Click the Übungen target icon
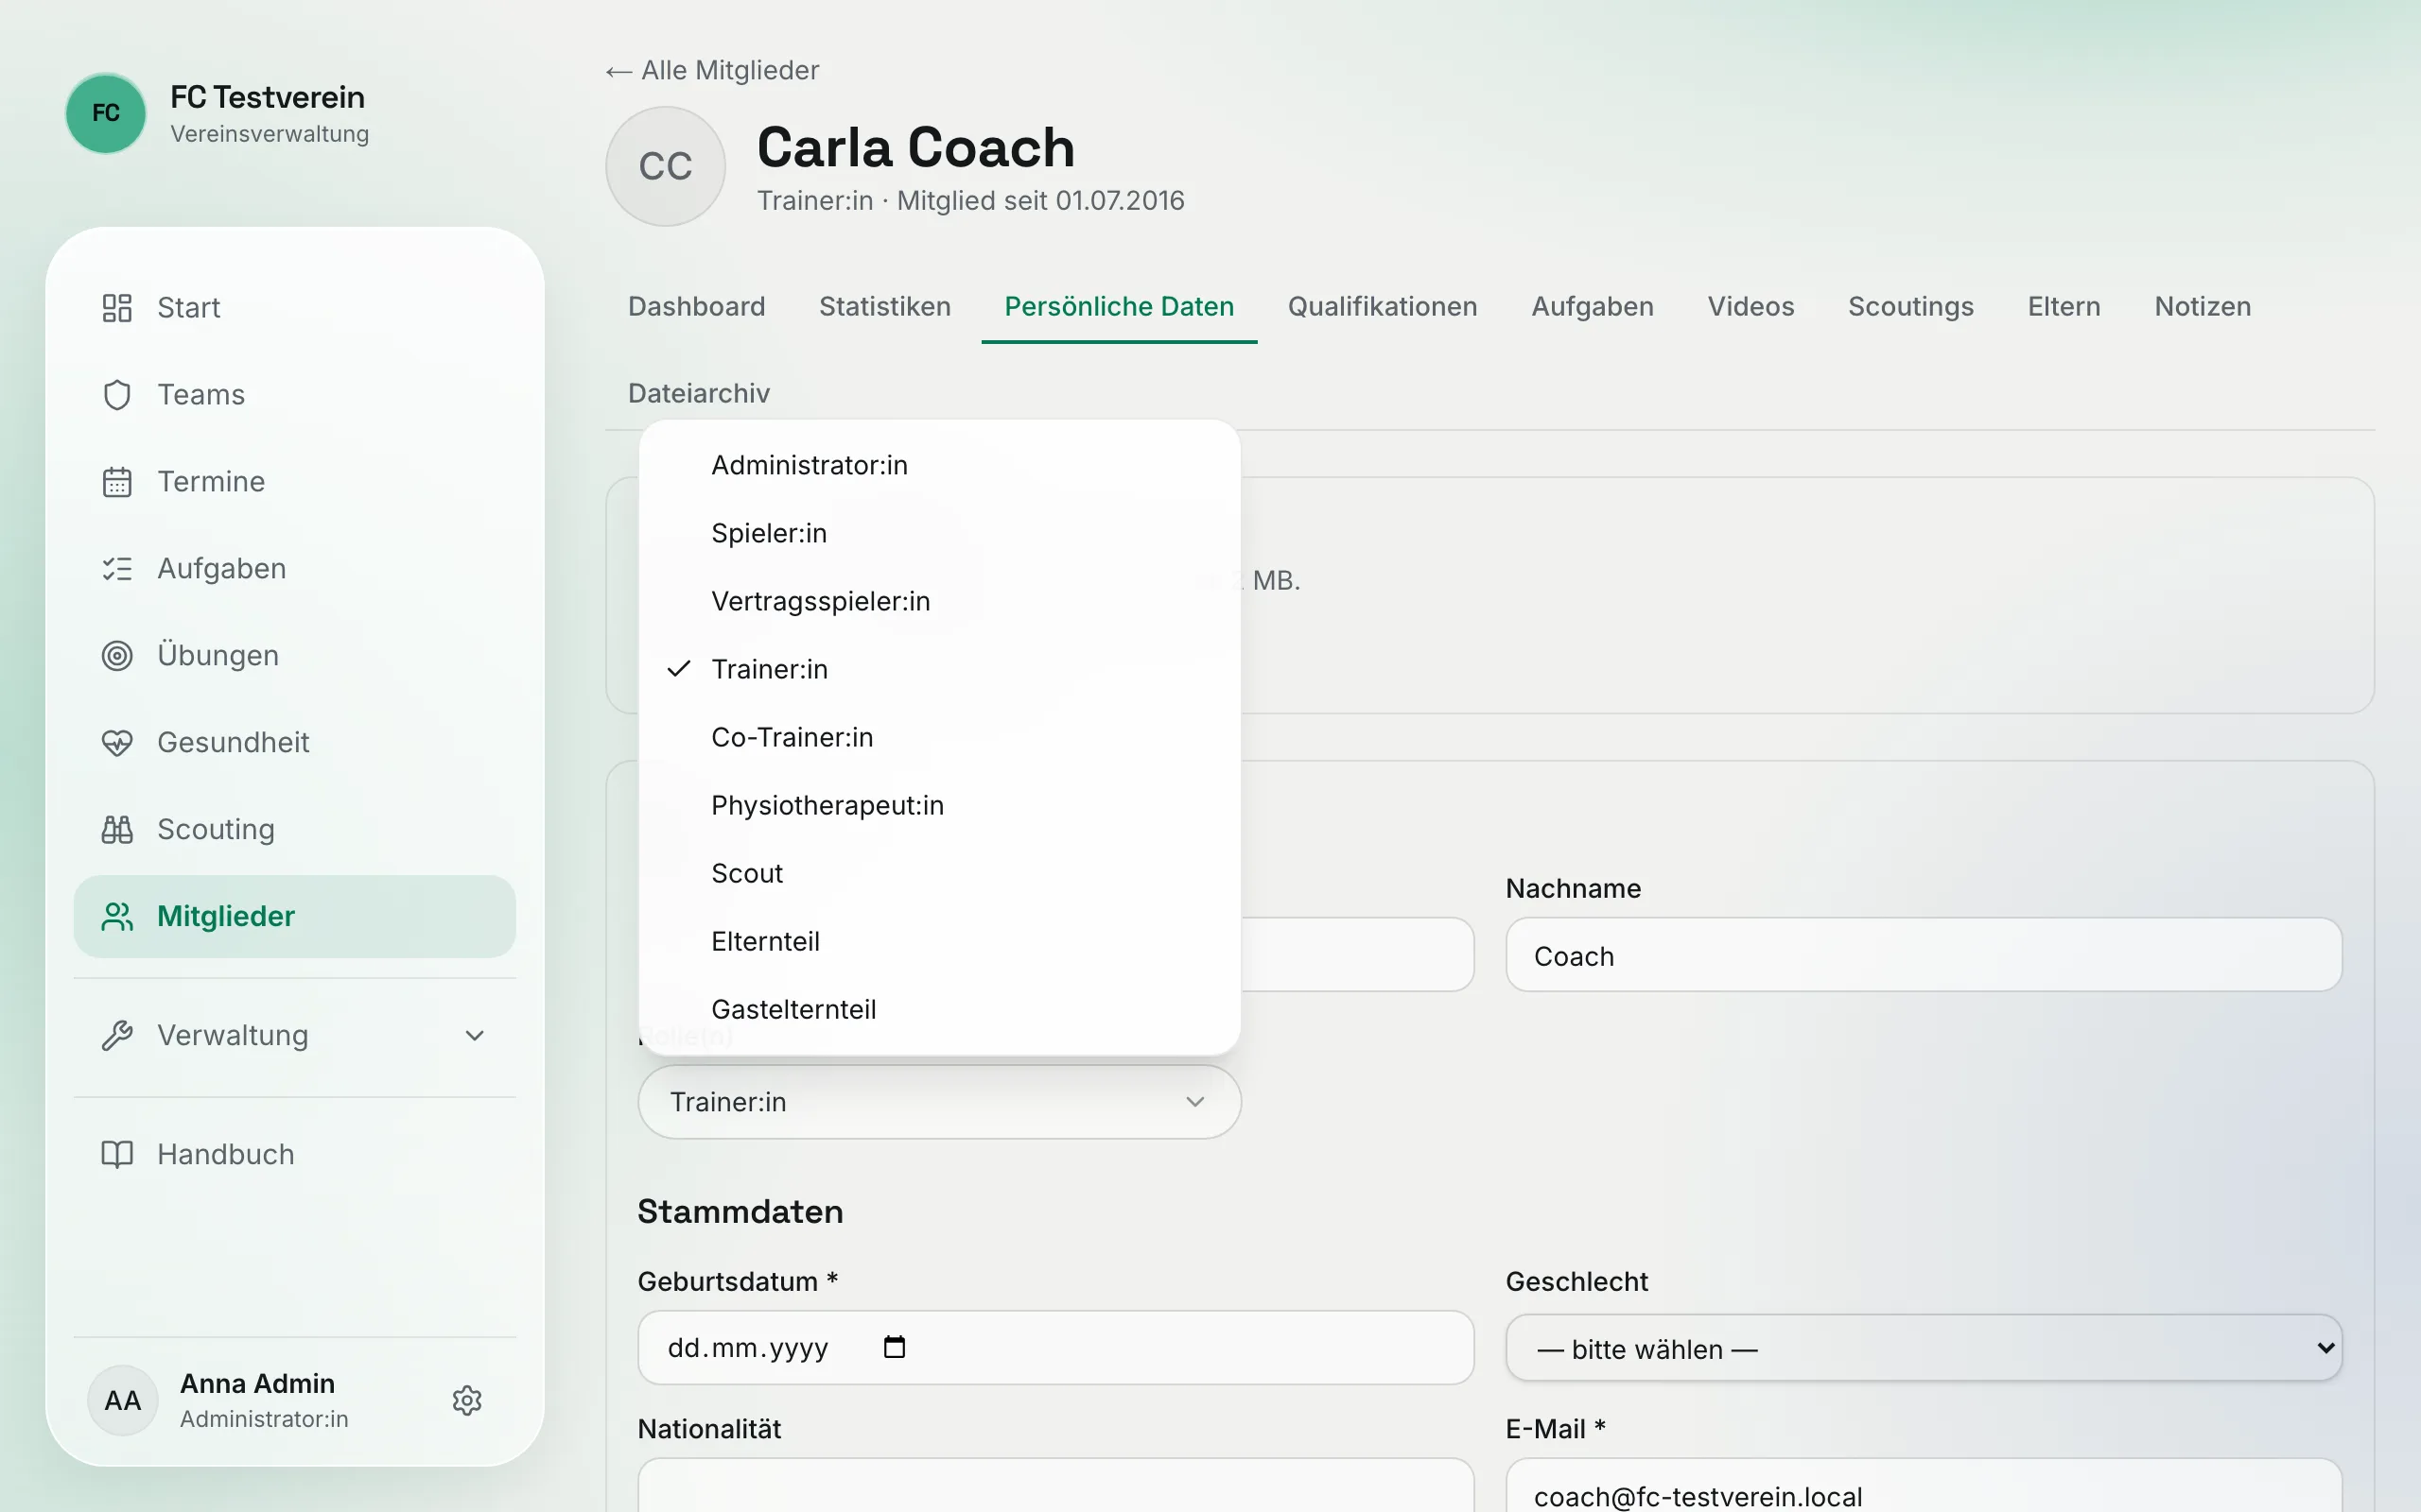Viewport: 2421px width, 1512px height. 117,656
